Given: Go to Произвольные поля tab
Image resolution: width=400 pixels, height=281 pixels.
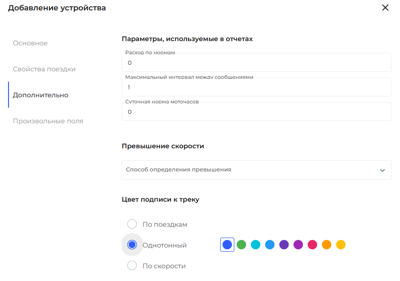Looking at the screenshot, I should [48, 121].
